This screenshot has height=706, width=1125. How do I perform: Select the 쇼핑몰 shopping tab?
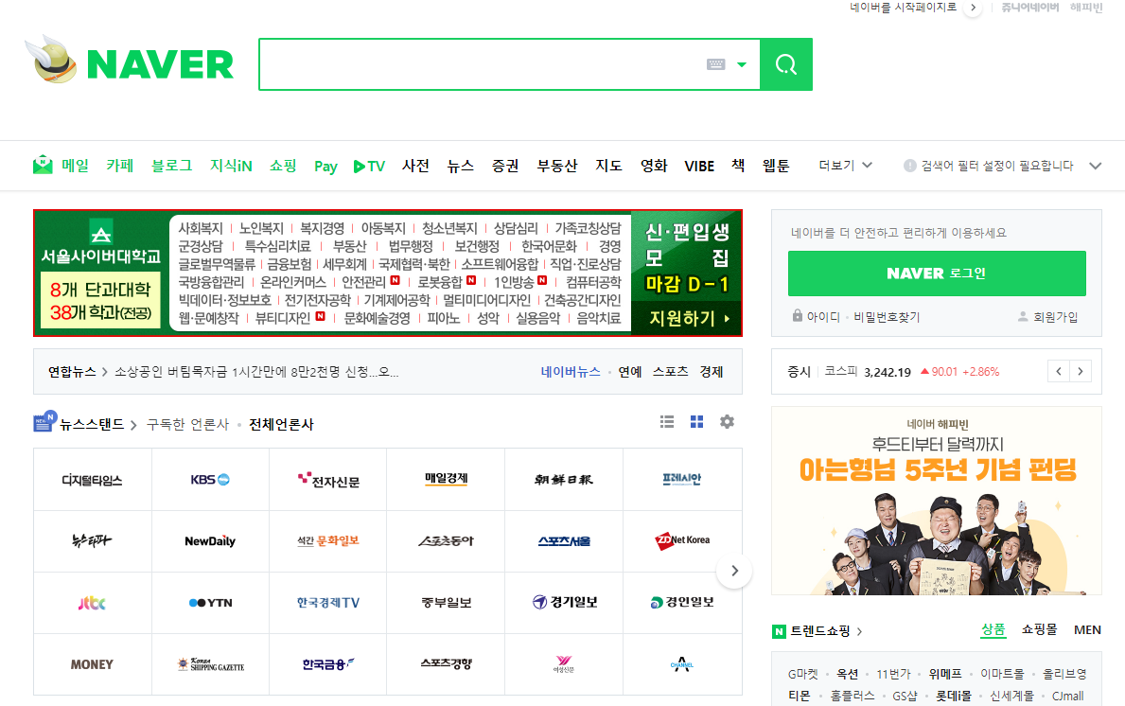[1040, 630]
